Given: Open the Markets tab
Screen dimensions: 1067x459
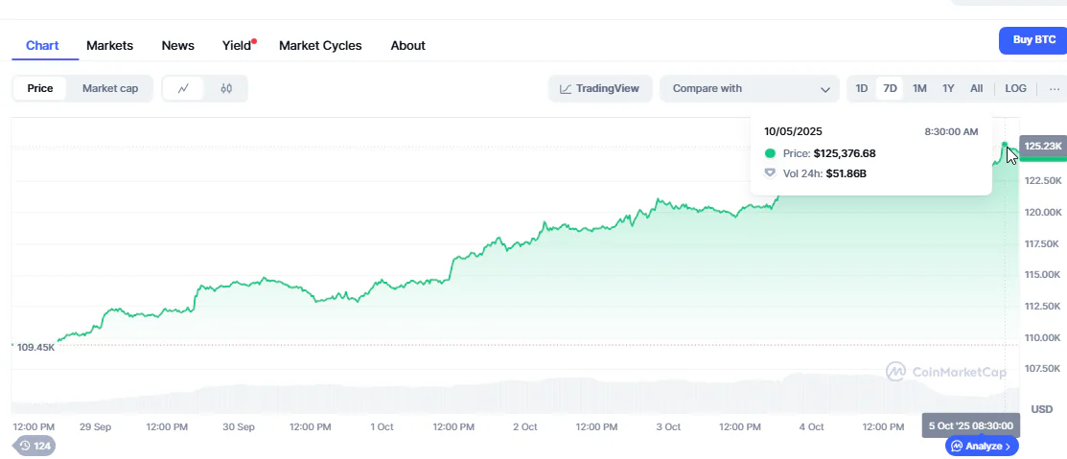Looking at the screenshot, I should point(109,45).
